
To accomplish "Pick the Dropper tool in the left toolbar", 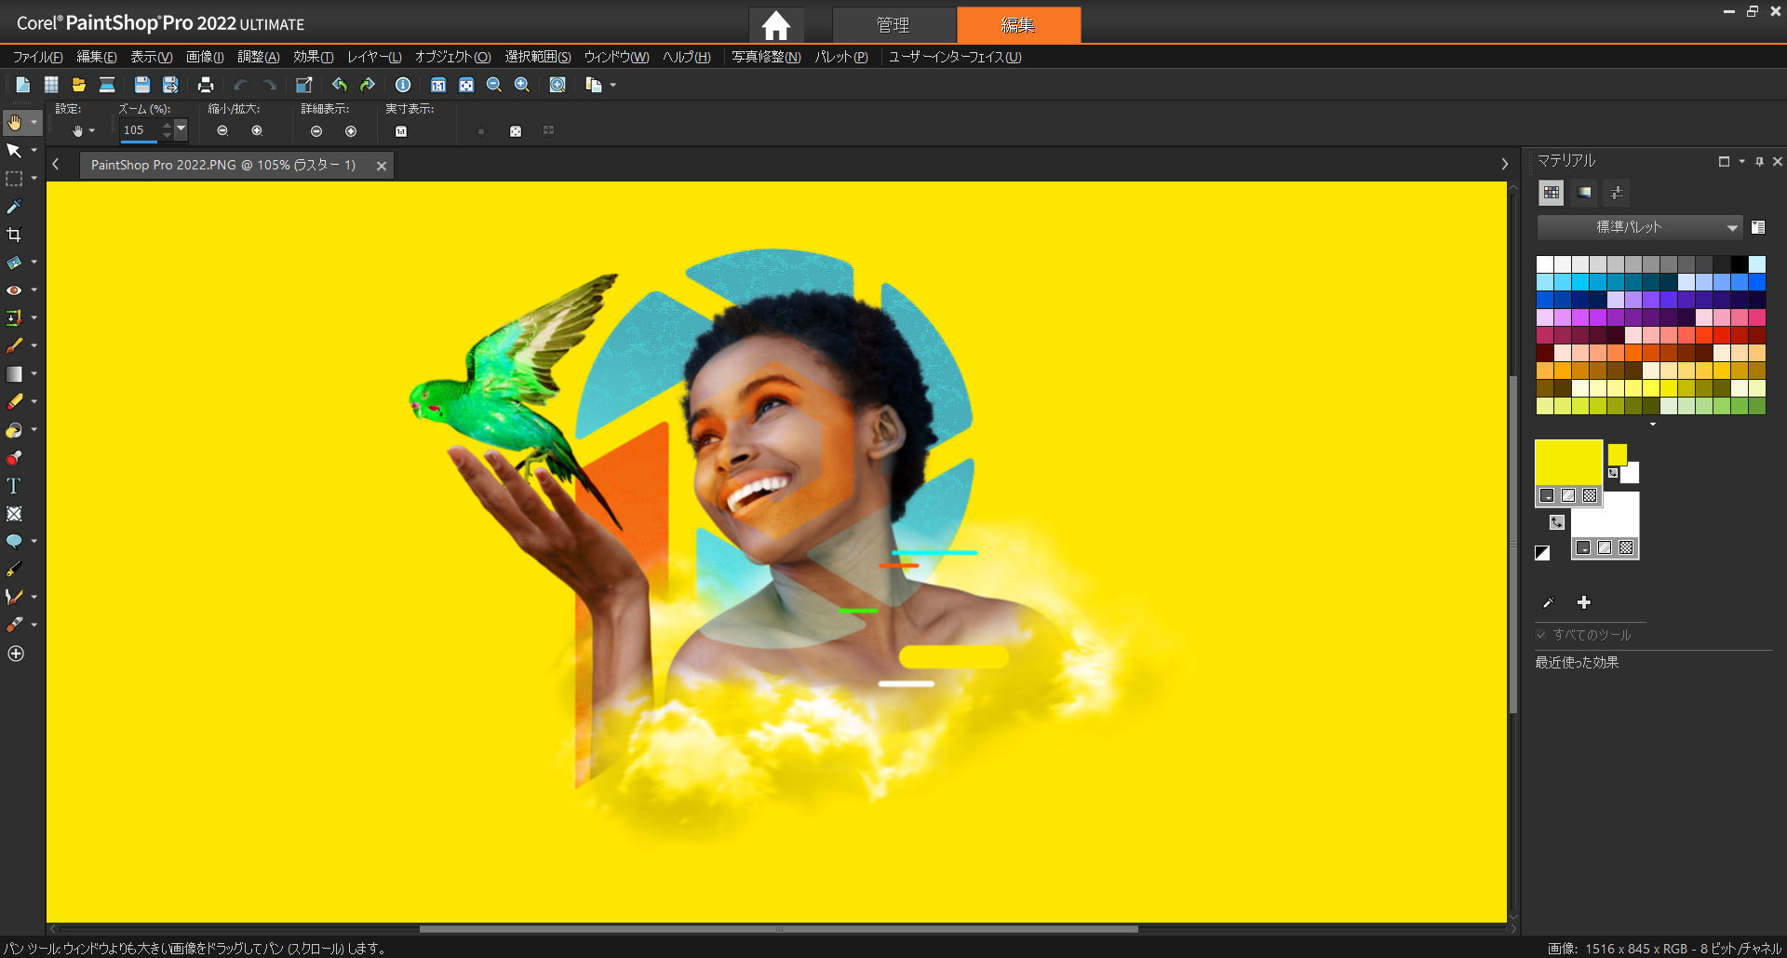I will pos(14,207).
